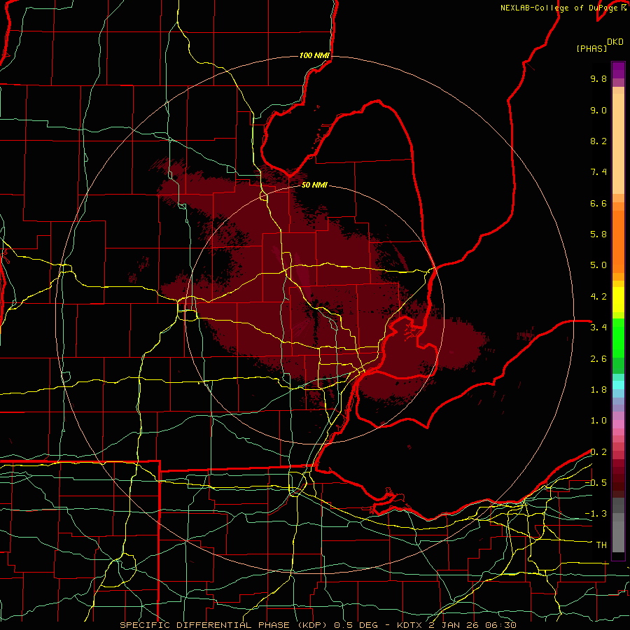Click the -1.3 color scale value
This screenshot has height=630, width=630.
(596, 514)
